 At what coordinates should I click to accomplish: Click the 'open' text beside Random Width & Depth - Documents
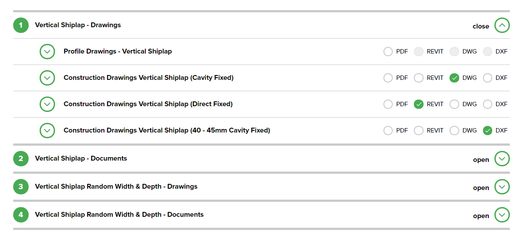click(481, 216)
